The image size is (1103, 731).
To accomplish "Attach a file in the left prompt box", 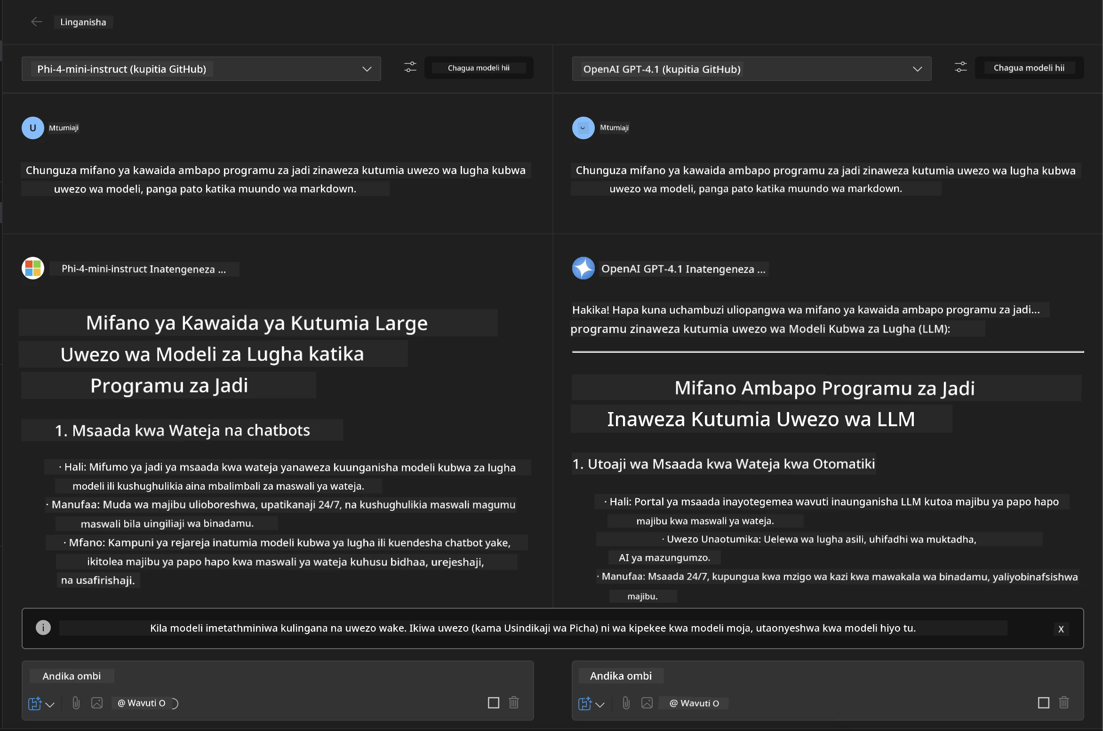I will click(x=76, y=703).
